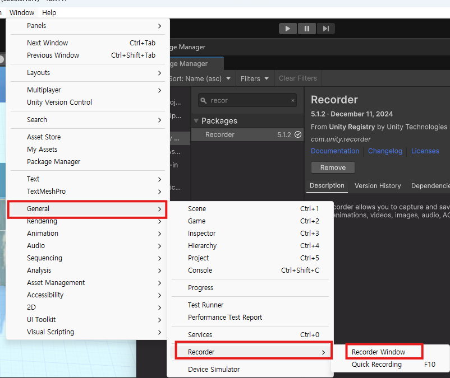450x378 pixels.
Task: Open the Sort: Name (asc) dropdown
Action: (x=200, y=78)
